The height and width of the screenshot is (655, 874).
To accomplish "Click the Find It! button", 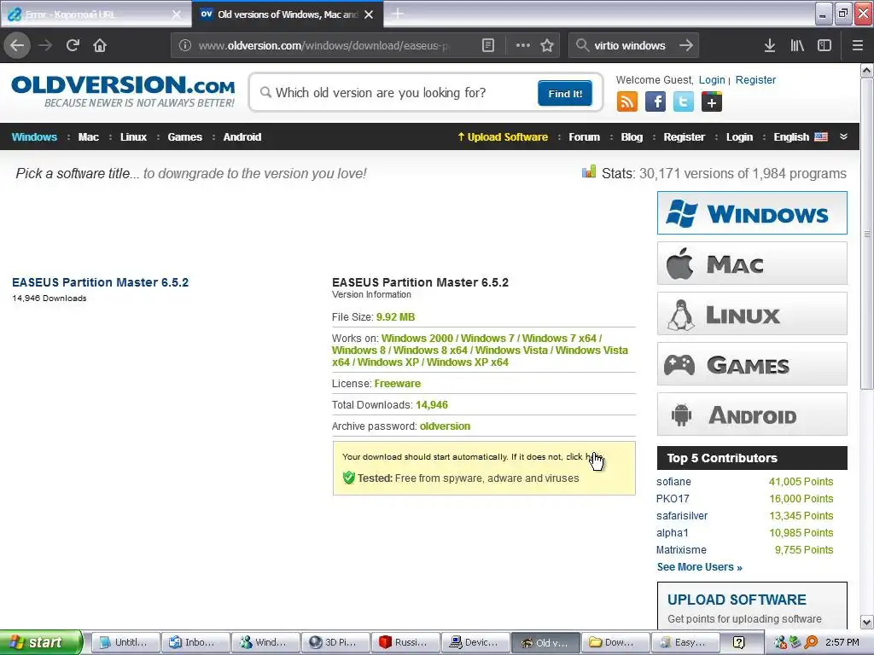I will tap(565, 93).
